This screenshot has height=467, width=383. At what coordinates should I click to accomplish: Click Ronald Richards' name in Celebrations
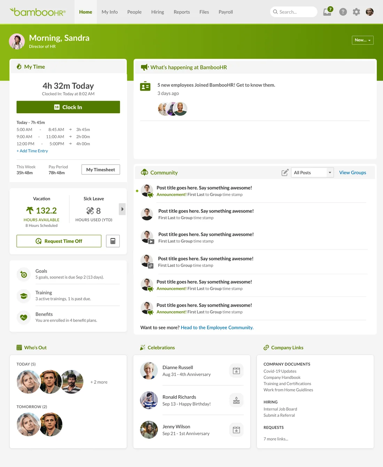click(x=179, y=397)
